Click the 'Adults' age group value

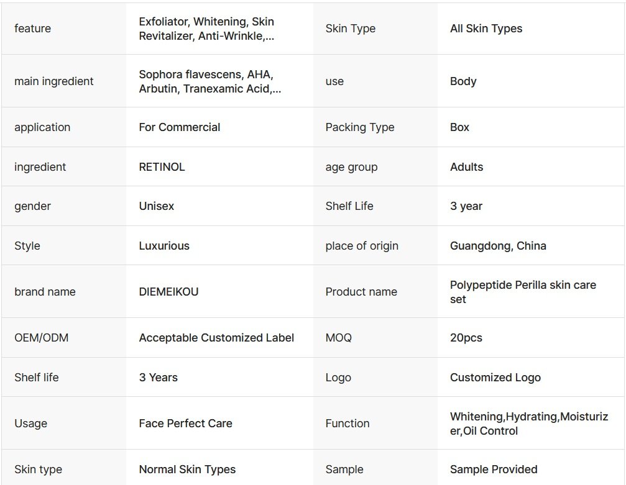[x=466, y=167]
